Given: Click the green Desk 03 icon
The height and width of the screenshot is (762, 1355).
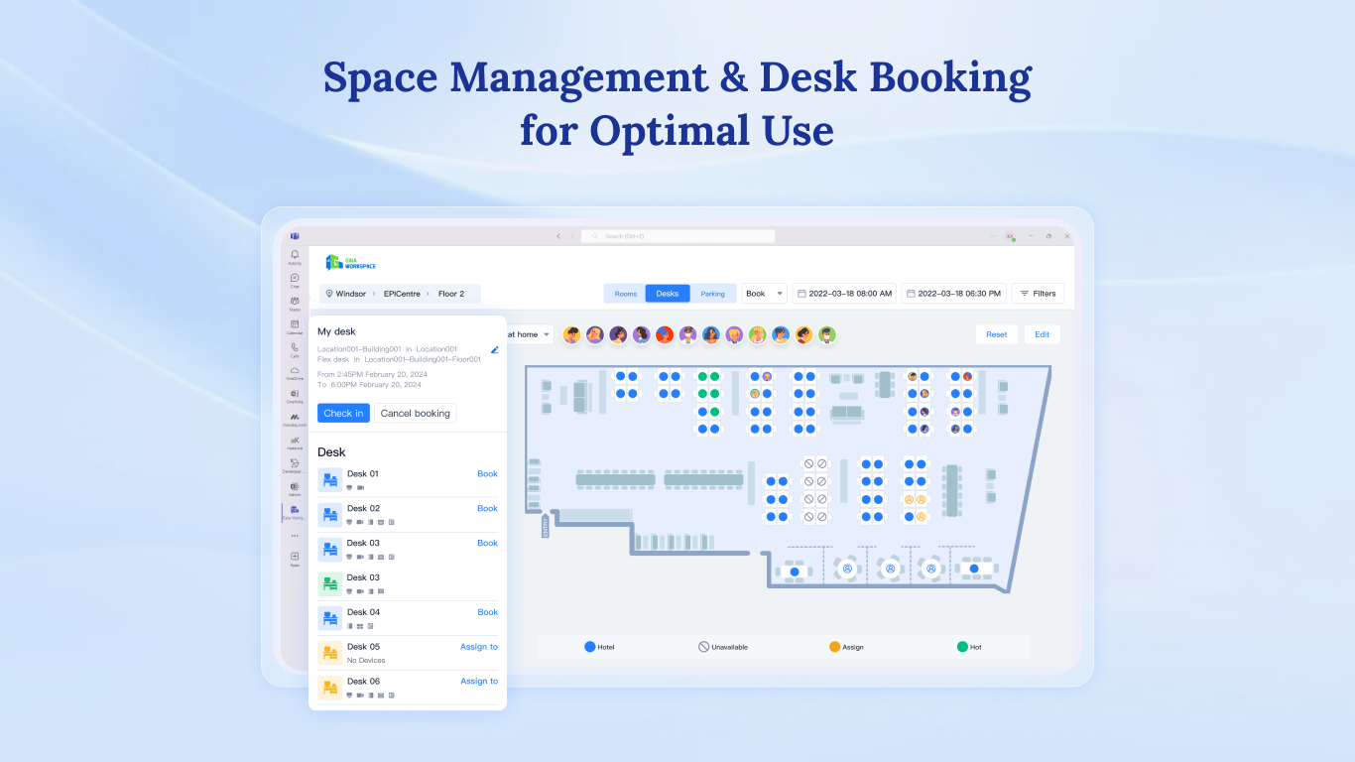Looking at the screenshot, I should (x=329, y=584).
